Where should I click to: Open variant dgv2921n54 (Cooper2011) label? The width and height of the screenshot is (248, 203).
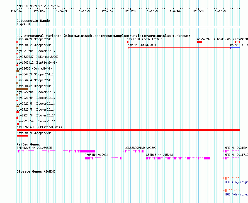[36, 98]
